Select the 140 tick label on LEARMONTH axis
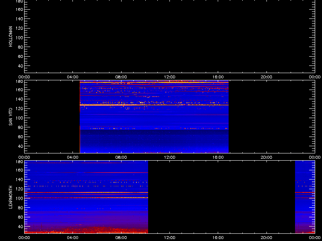The width and height of the screenshot is (322, 241). point(19,180)
